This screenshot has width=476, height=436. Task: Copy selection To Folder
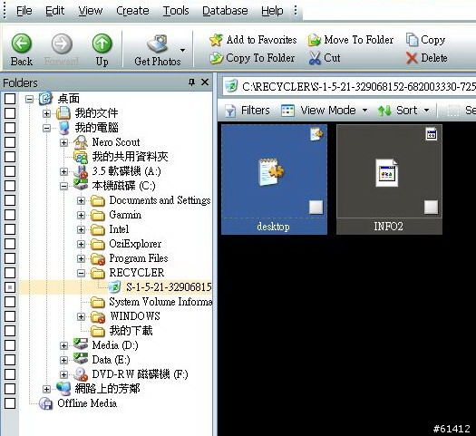tap(252, 58)
